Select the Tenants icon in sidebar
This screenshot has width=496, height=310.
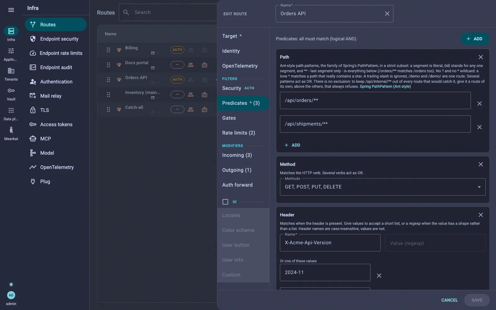pos(11,71)
